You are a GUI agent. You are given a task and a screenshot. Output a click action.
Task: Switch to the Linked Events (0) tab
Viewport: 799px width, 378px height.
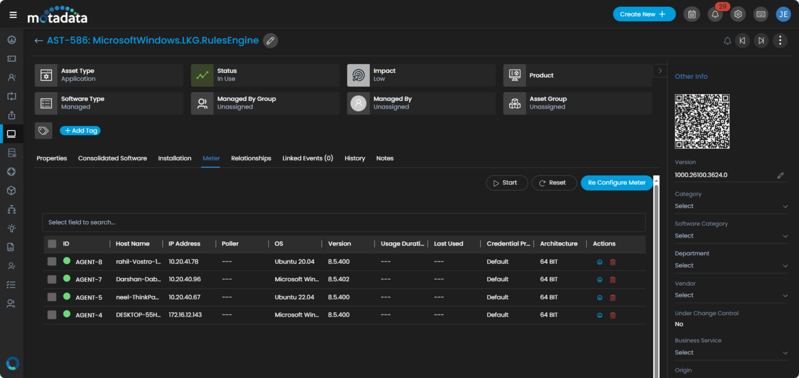308,159
